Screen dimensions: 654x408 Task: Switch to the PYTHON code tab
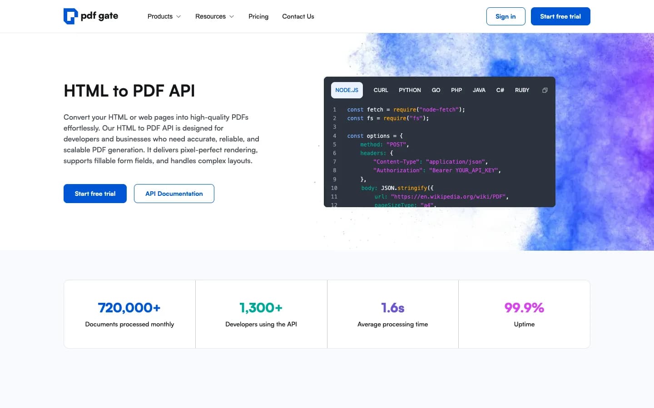click(410, 90)
